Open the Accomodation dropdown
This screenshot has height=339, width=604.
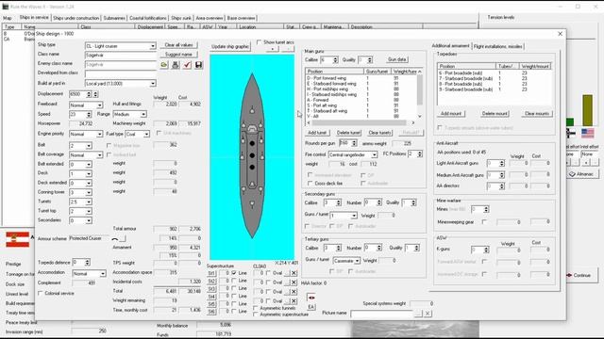tap(103, 274)
